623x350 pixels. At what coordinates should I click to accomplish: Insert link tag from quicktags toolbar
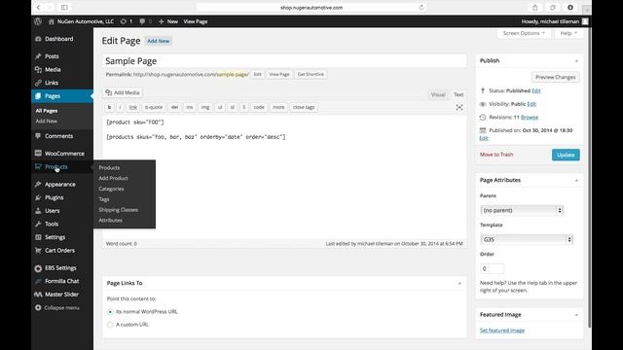pyautogui.click(x=133, y=107)
